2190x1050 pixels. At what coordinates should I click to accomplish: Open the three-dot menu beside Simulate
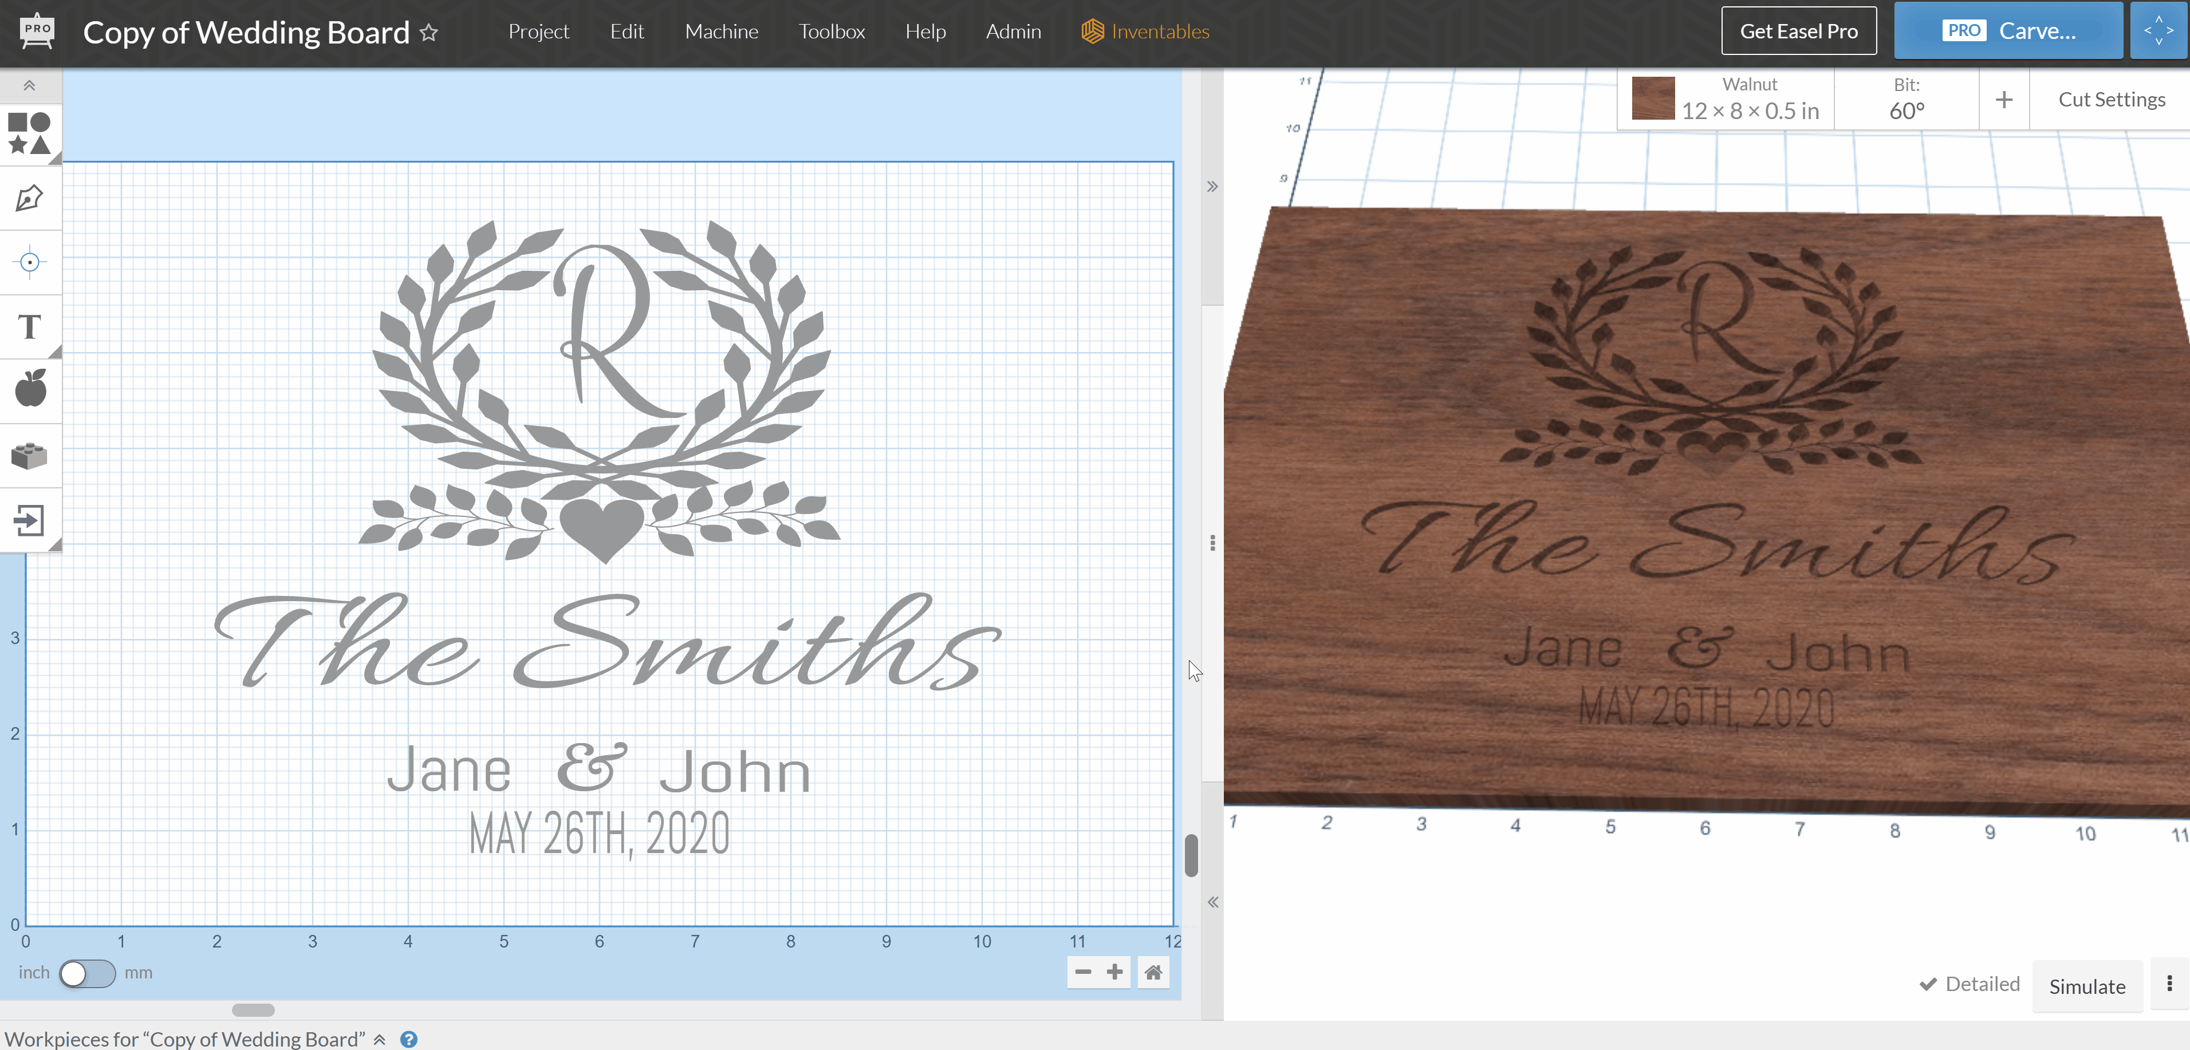(2169, 984)
